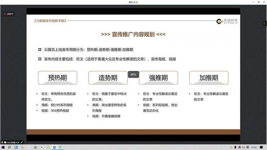Open Windows taskbar search
267x150 pixels.
(x=9, y=147)
